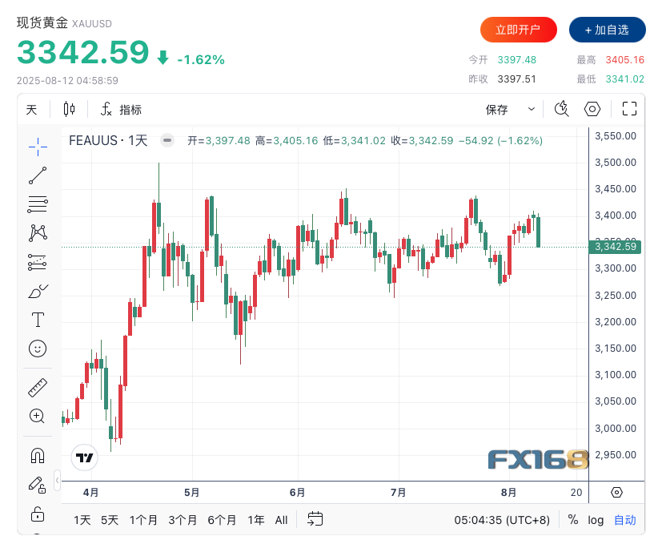
Task: Open axis settings icon at bottom right
Action: [617, 493]
